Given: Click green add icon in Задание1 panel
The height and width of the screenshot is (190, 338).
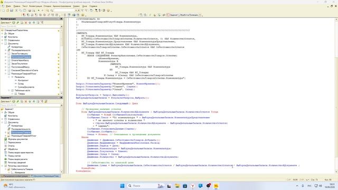Looking at the screenshot, I should (14, 101).
